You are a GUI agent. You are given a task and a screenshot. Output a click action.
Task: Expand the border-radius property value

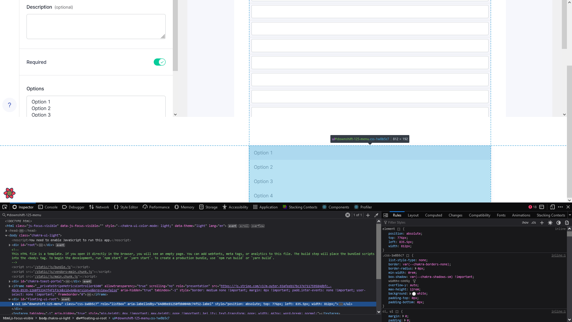click(x=416, y=268)
